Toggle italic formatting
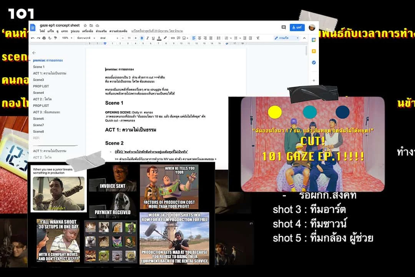 [x=148, y=38]
